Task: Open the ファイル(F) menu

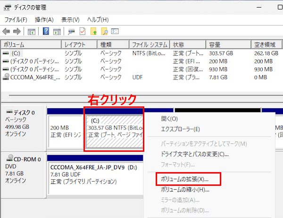Action: pyautogui.click(x=16, y=19)
